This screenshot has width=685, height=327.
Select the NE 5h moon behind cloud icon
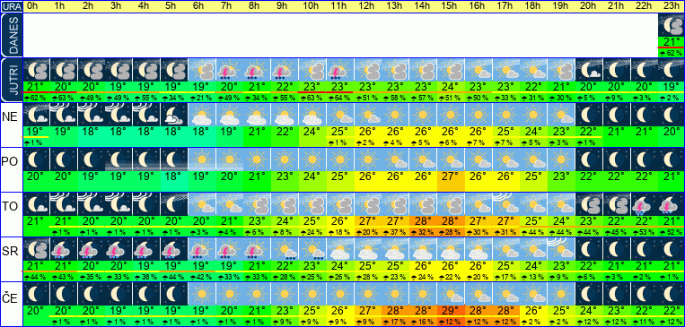(174, 115)
